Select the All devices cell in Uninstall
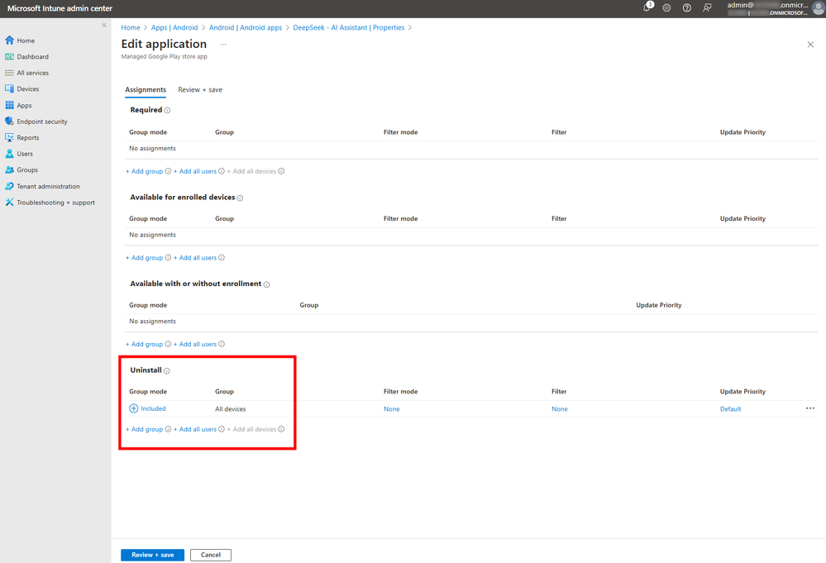The image size is (826, 563). coord(230,409)
